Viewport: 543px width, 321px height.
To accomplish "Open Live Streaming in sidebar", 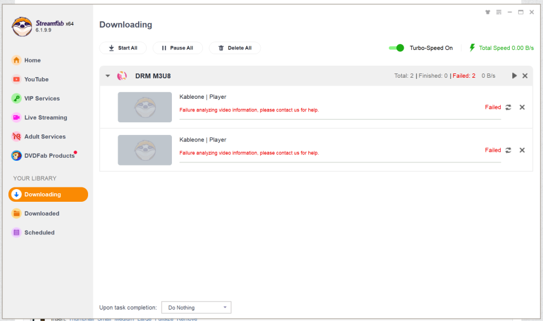I will coord(45,117).
